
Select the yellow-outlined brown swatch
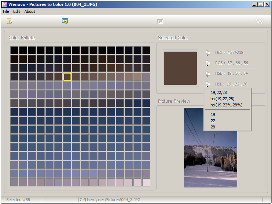[67, 77]
